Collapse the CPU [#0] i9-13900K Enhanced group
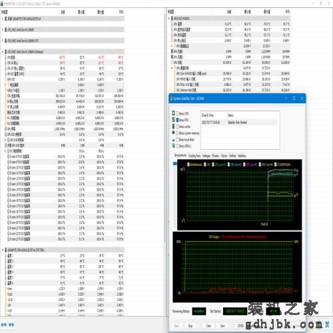Image resolution: width=333 pixels, height=333 pixels. pyautogui.click(x=3, y=52)
